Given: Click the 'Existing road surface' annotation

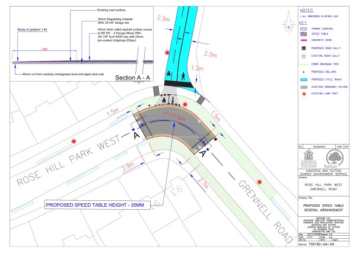Looking at the screenshot, I should [112, 10].
